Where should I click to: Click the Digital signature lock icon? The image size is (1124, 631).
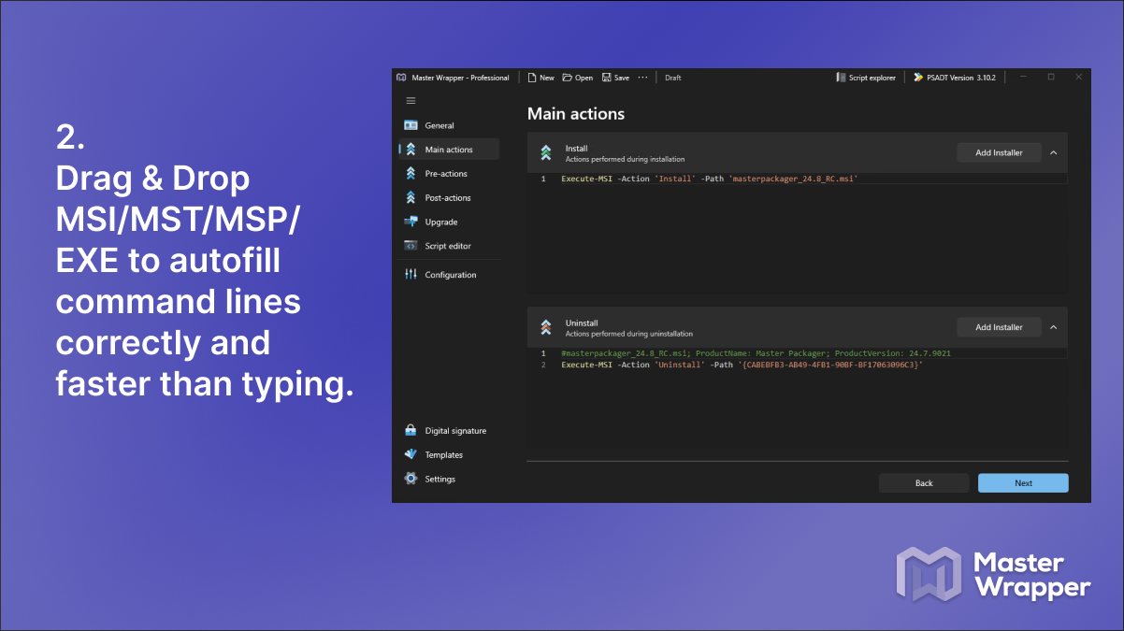(x=411, y=431)
